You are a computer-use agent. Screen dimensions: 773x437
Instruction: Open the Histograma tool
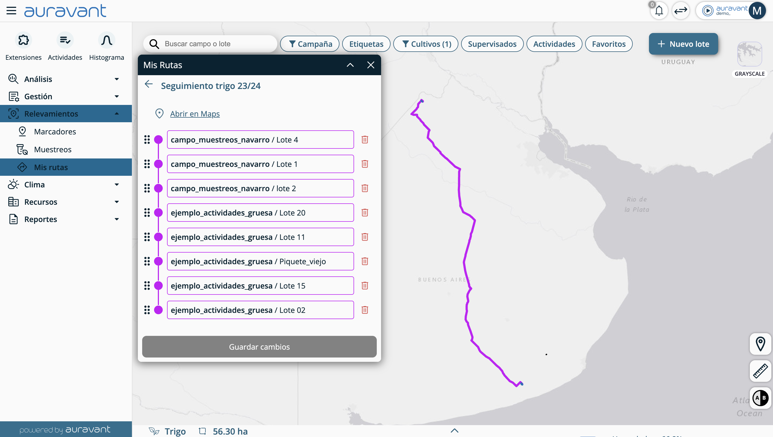[106, 40]
